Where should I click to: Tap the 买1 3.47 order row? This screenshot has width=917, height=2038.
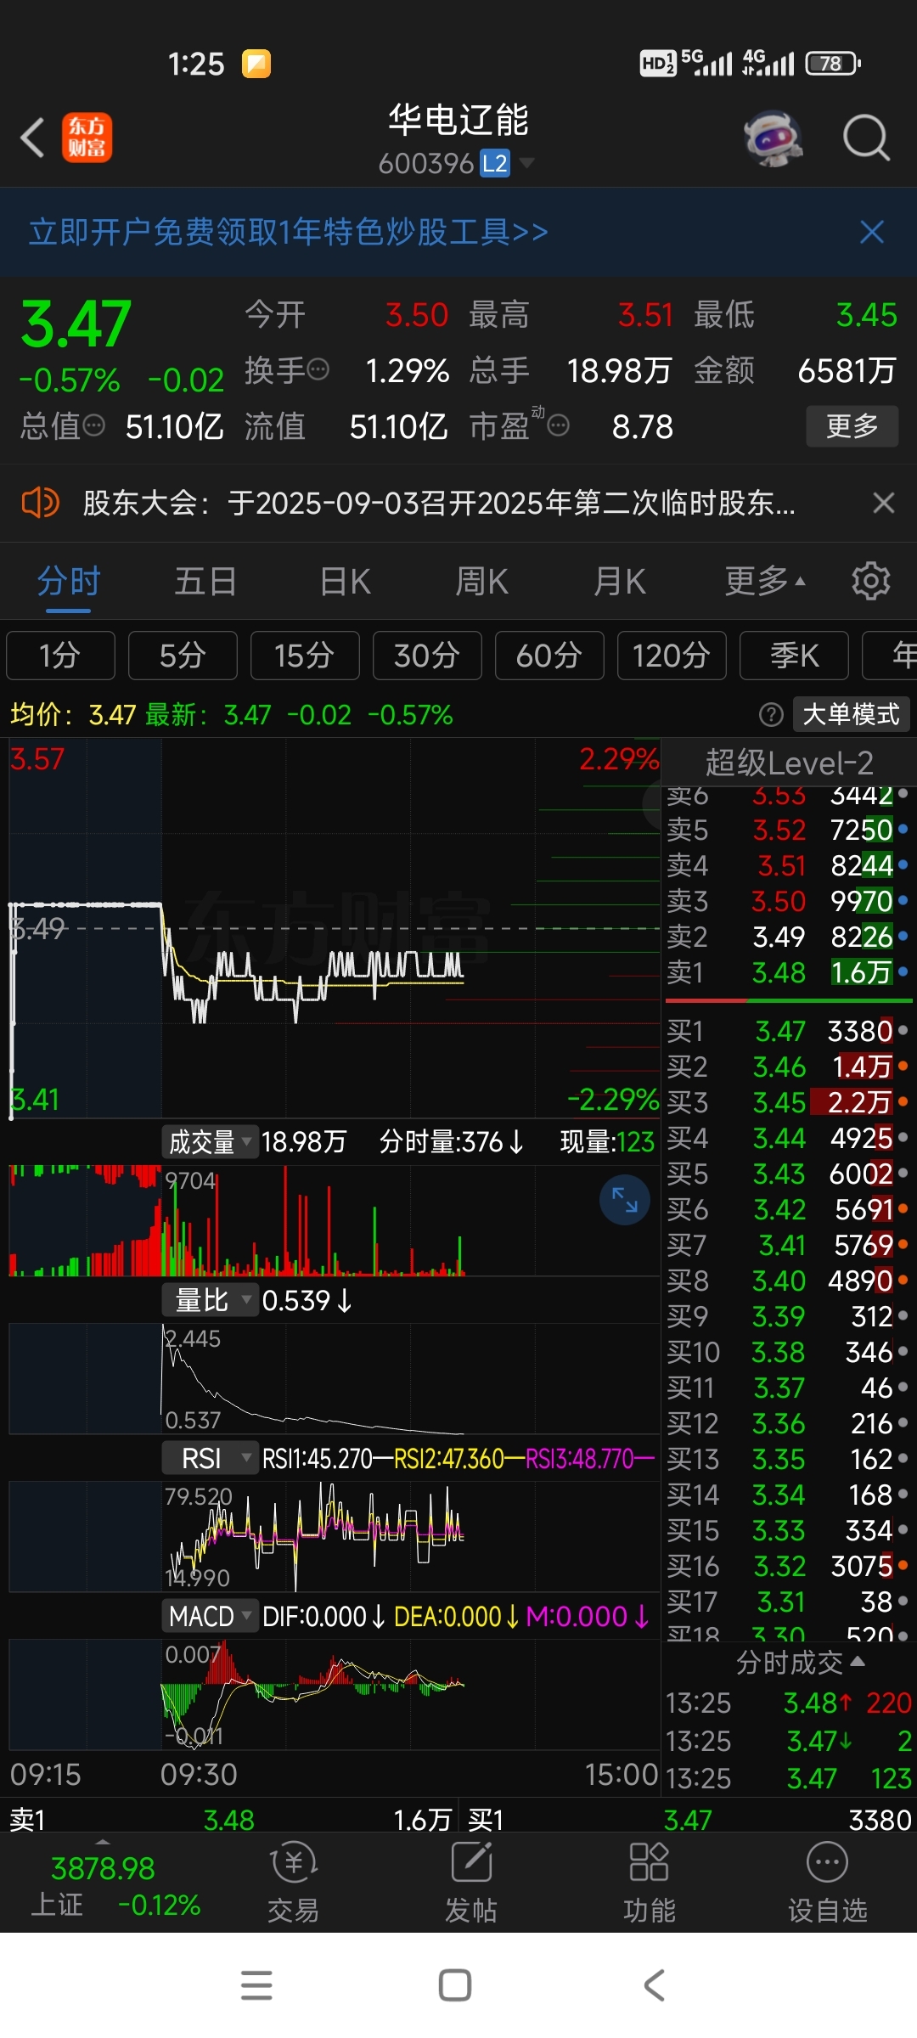point(787,1031)
